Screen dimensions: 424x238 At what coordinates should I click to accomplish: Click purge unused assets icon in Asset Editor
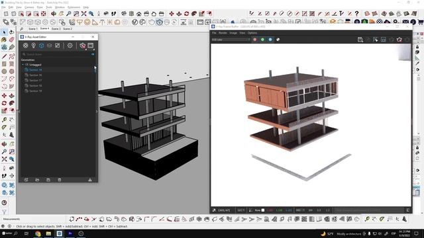point(90,180)
